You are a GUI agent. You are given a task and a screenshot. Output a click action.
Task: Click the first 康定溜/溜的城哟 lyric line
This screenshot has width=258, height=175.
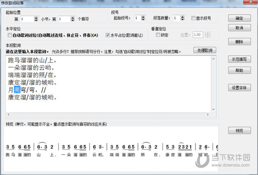click(x=32, y=82)
